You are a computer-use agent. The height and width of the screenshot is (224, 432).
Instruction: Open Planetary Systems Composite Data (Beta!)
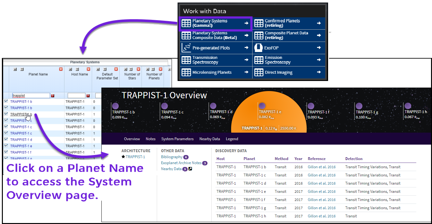tap(216, 36)
